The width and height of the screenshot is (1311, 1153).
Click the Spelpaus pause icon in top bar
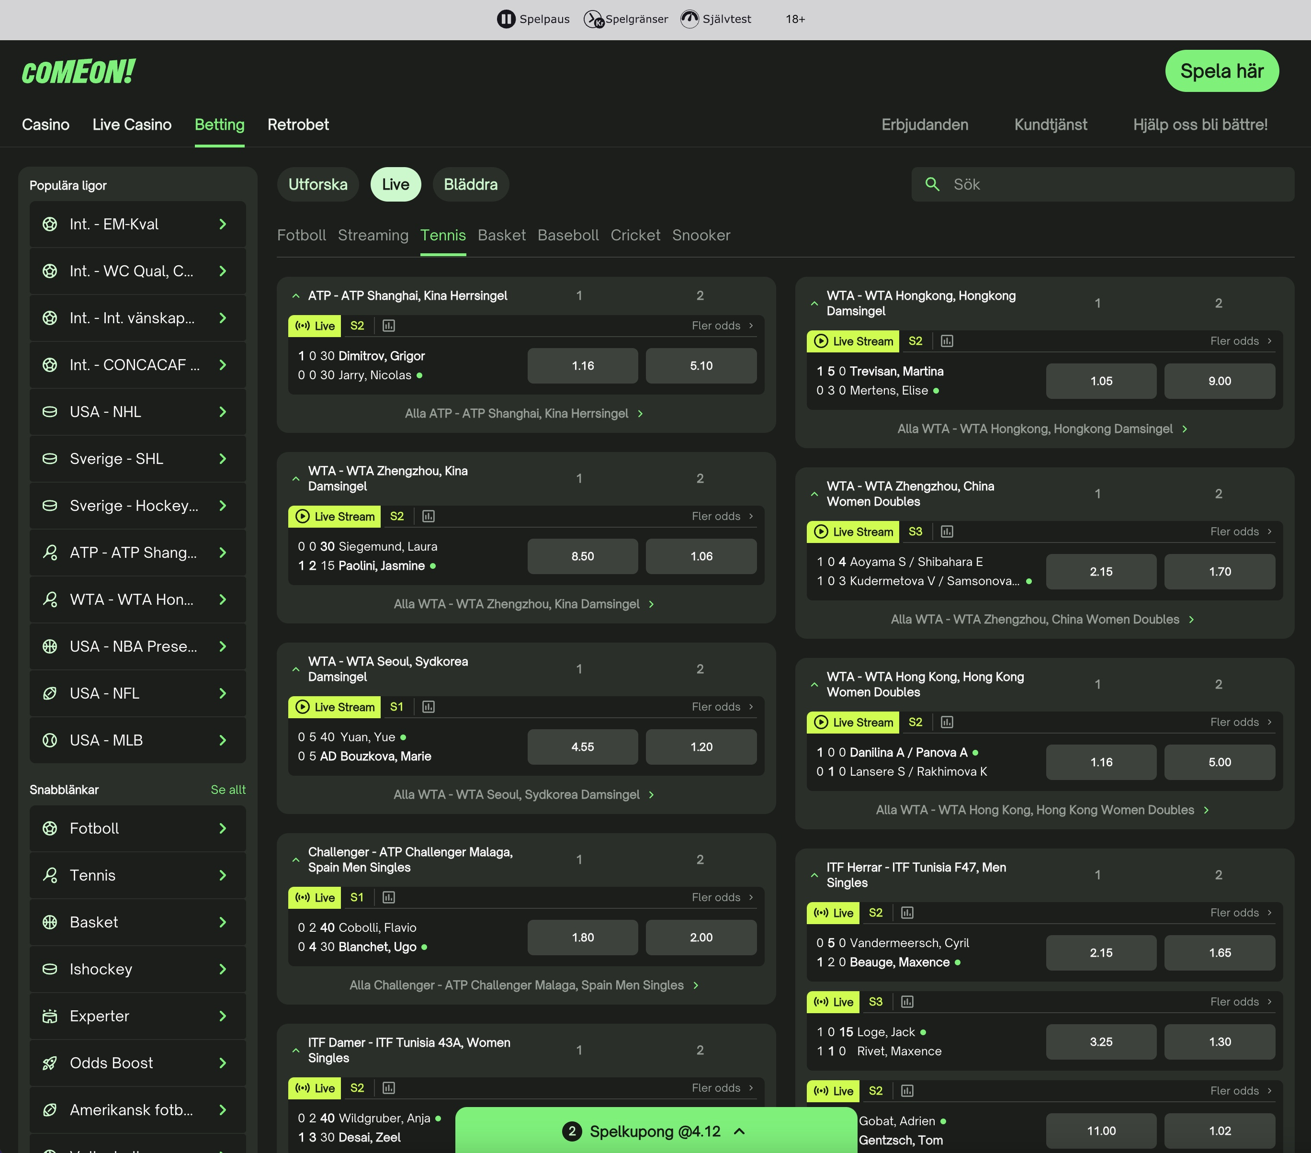pos(506,19)
